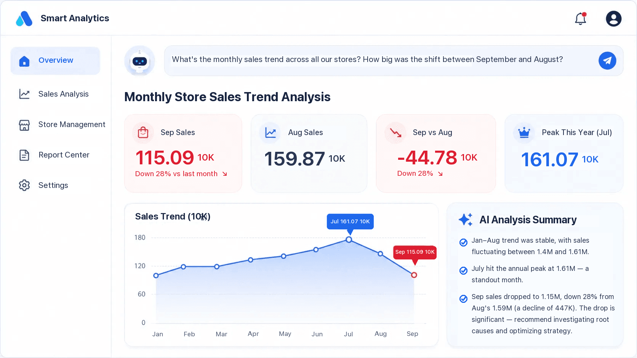Click the Aug data point on chart

click(x=380, y=253)
